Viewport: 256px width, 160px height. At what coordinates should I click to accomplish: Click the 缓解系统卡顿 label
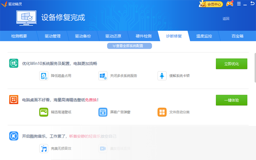(179, 76)
